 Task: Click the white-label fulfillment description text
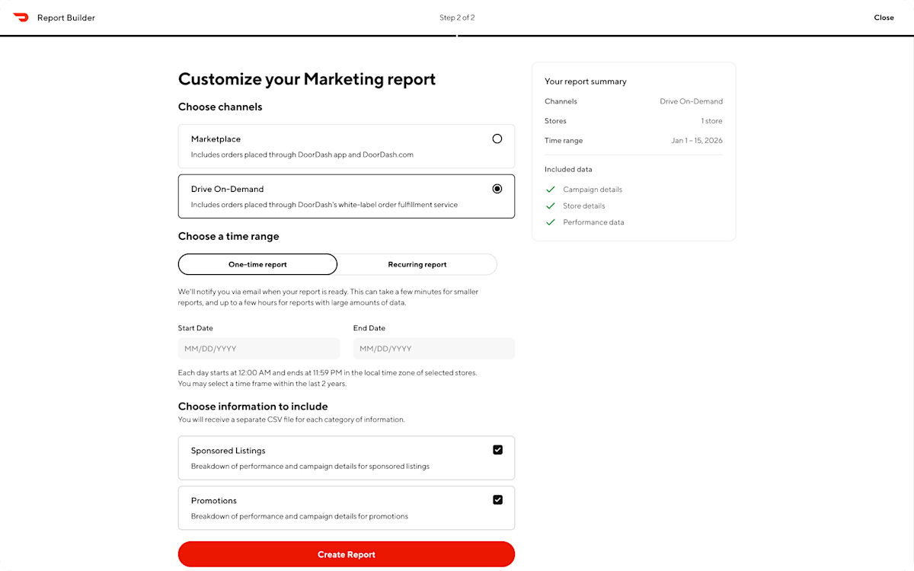(x=324, y=205)
